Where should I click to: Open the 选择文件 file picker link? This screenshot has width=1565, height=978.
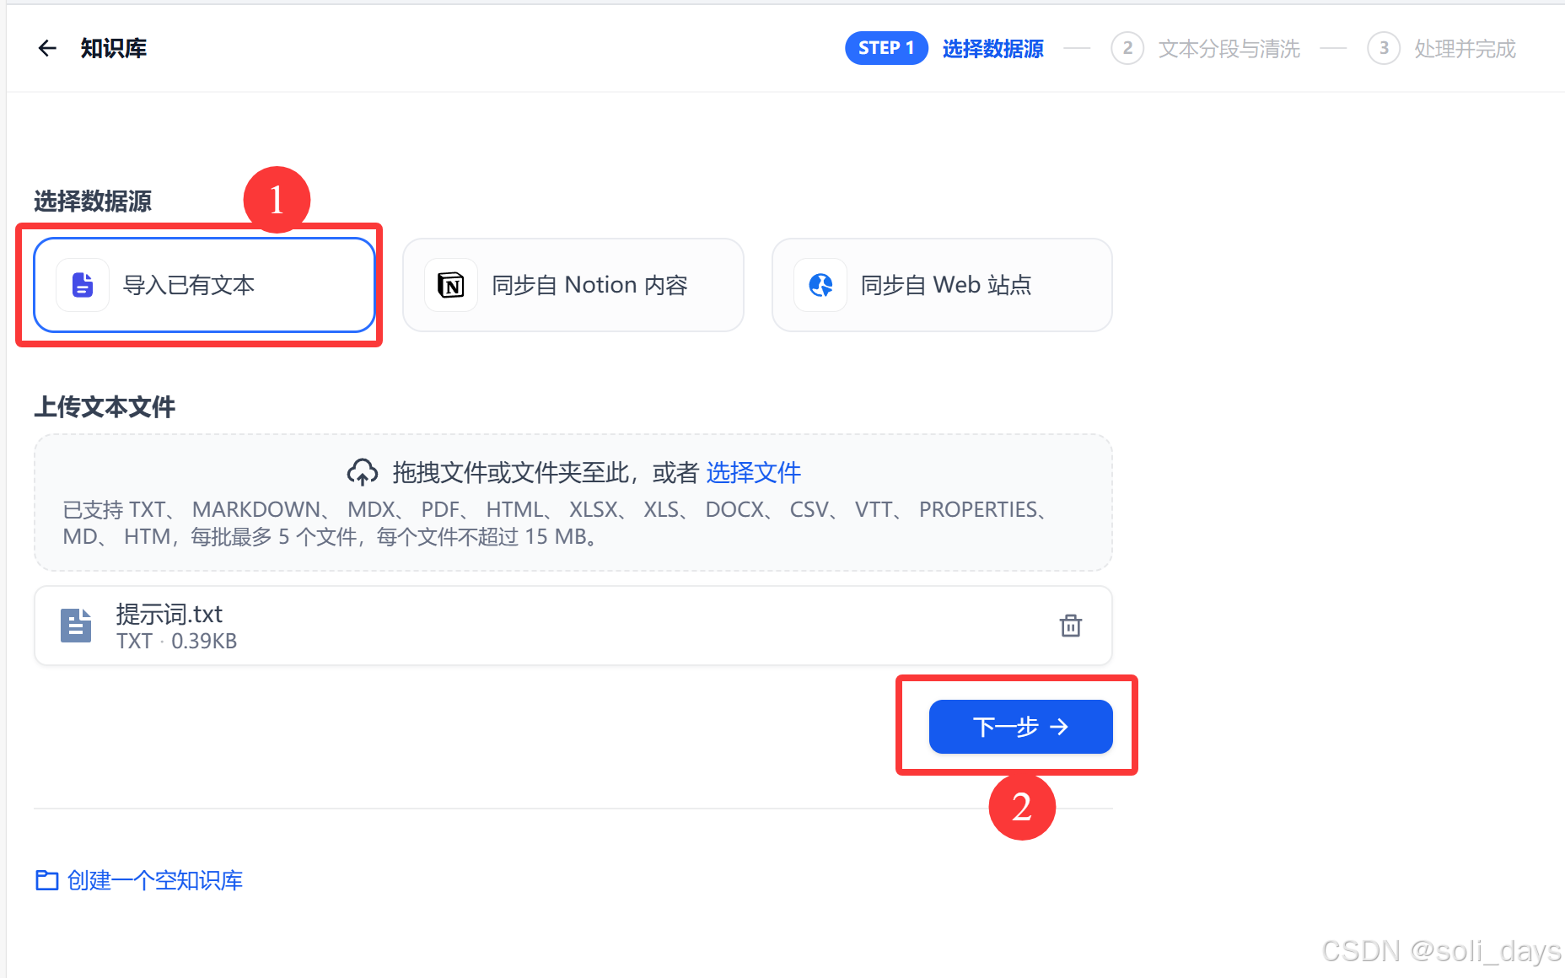753,472
